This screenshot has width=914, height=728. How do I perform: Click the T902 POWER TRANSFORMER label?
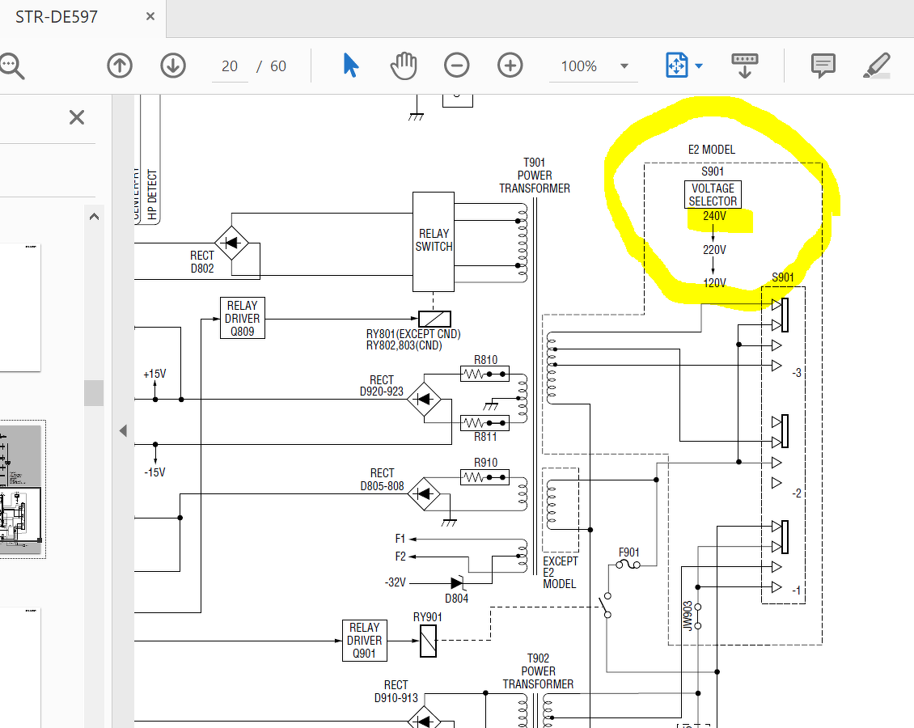pyautogui.click(x=538, y=671)
